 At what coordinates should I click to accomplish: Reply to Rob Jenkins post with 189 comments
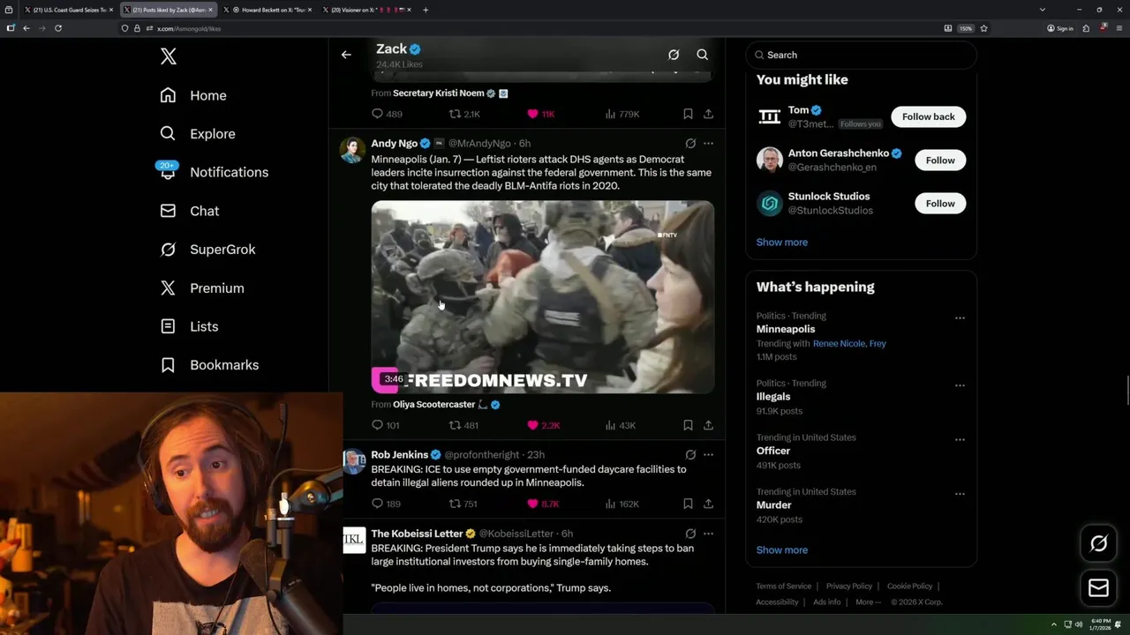[386, 504]
